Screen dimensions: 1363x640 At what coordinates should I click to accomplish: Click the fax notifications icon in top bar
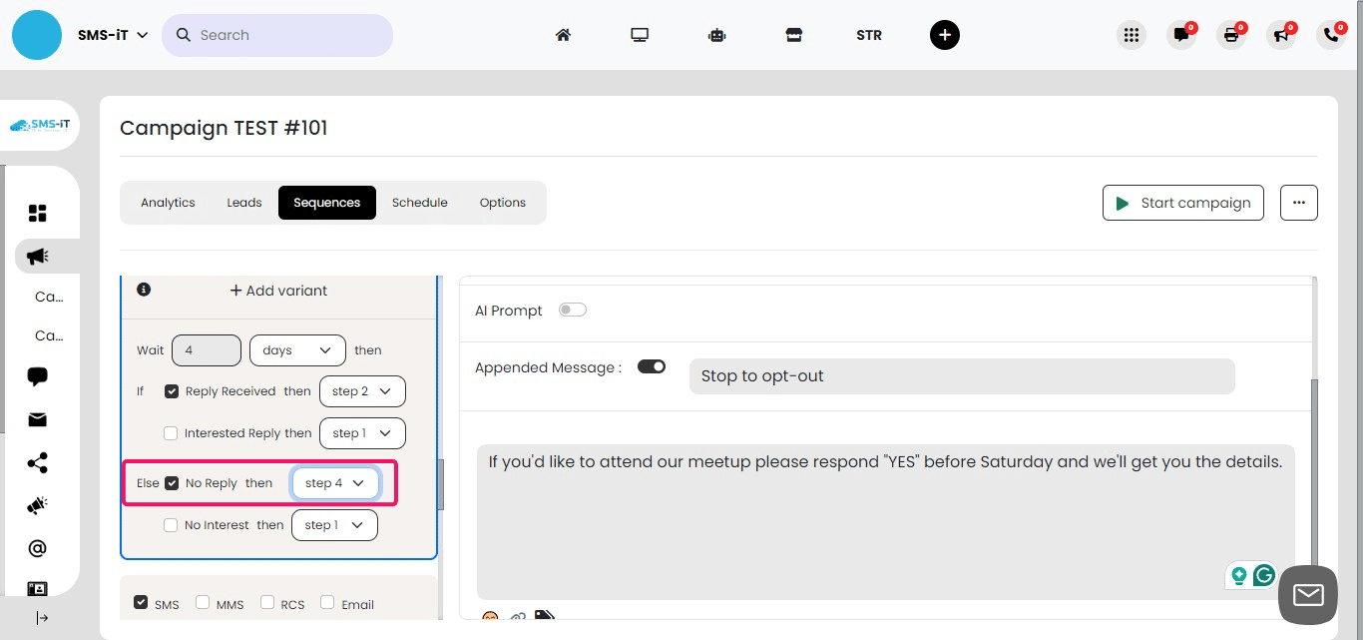click(x=1231, y=35)
